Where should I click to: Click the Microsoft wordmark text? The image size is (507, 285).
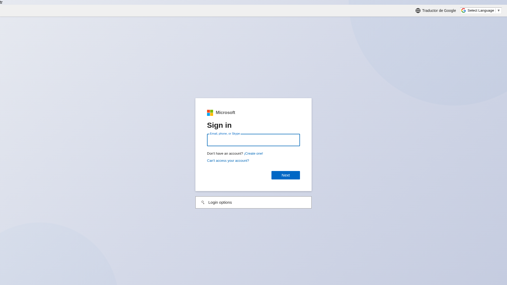[225, 113]
